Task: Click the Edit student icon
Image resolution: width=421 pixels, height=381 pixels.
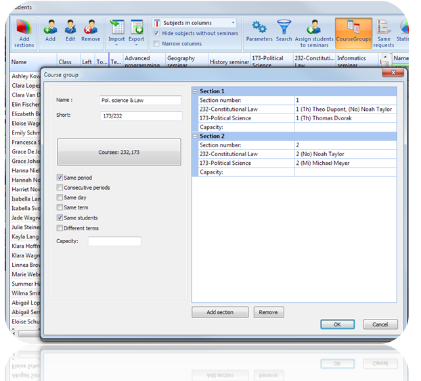Action: [70, 28]
